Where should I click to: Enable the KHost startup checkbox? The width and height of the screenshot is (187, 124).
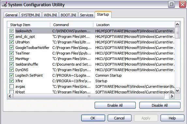(11, 92)
